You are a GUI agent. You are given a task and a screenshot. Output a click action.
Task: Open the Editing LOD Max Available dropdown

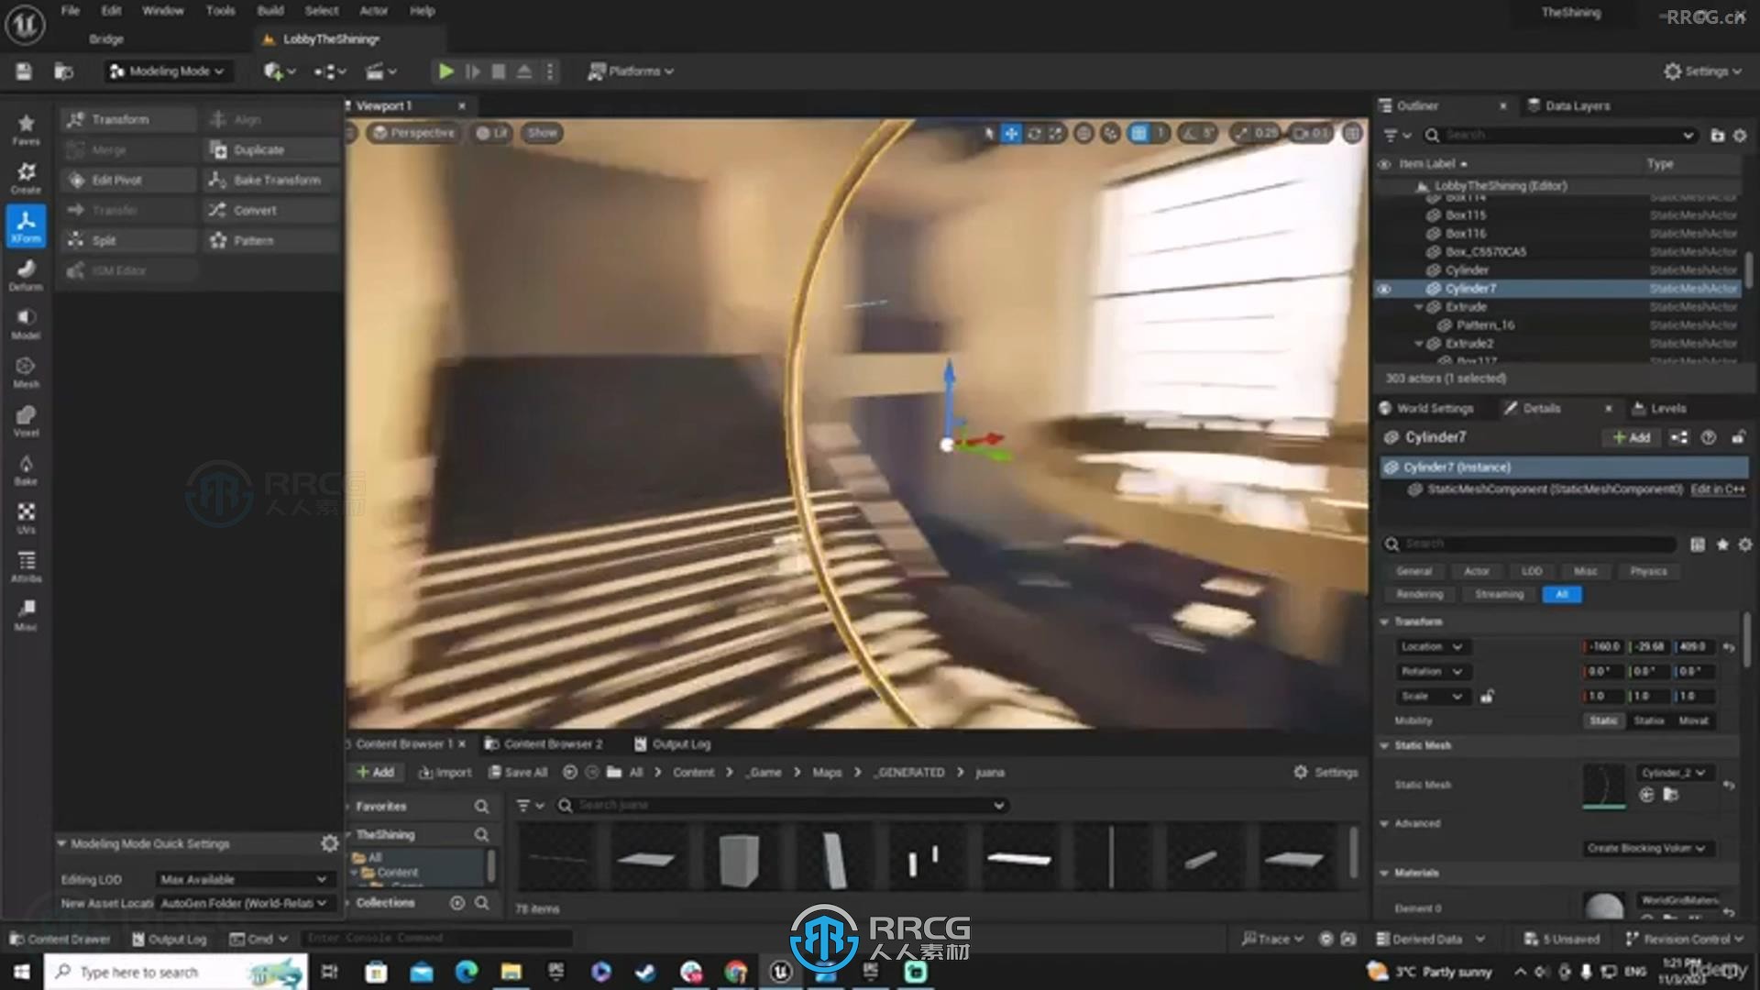(244, 879)
